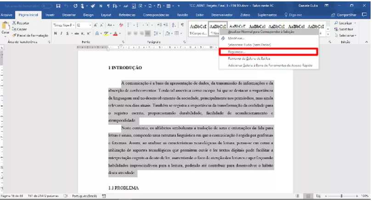Select Modificar in the style context menu
This screenshot has height=201, width=372.
(x=237, y=38)
